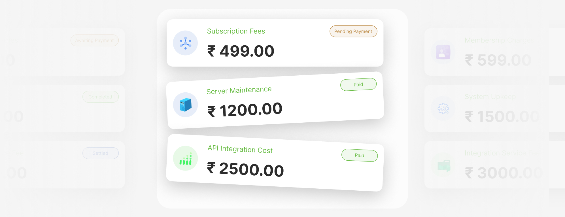Click the Subscription Fees network icon

pyautogui.click(x=185, y=43)
